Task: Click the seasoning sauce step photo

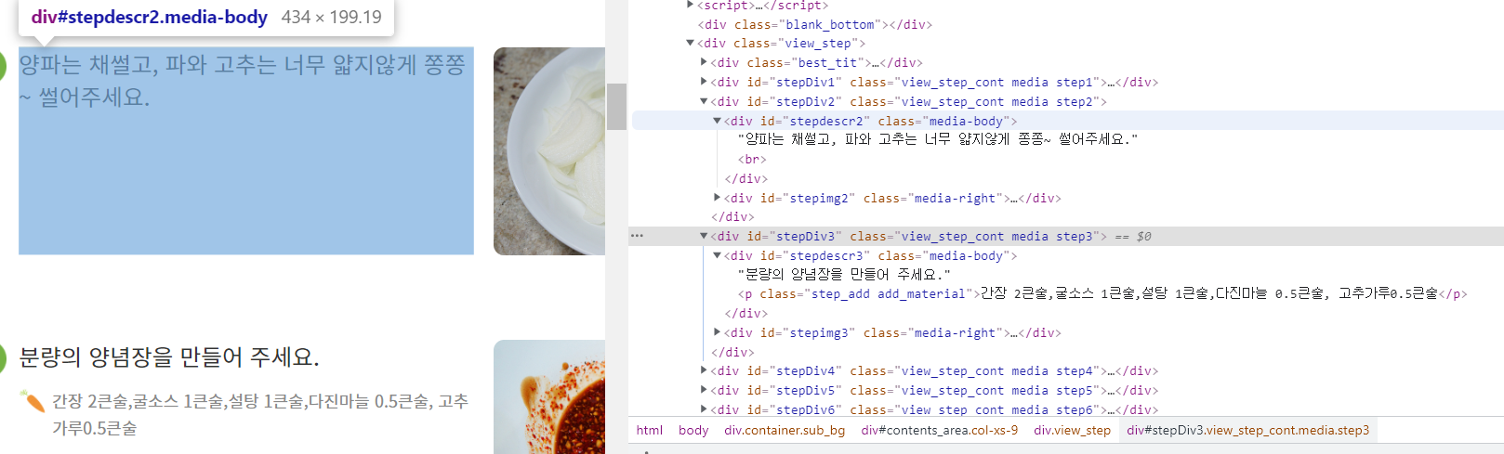Action: (549, 396)
